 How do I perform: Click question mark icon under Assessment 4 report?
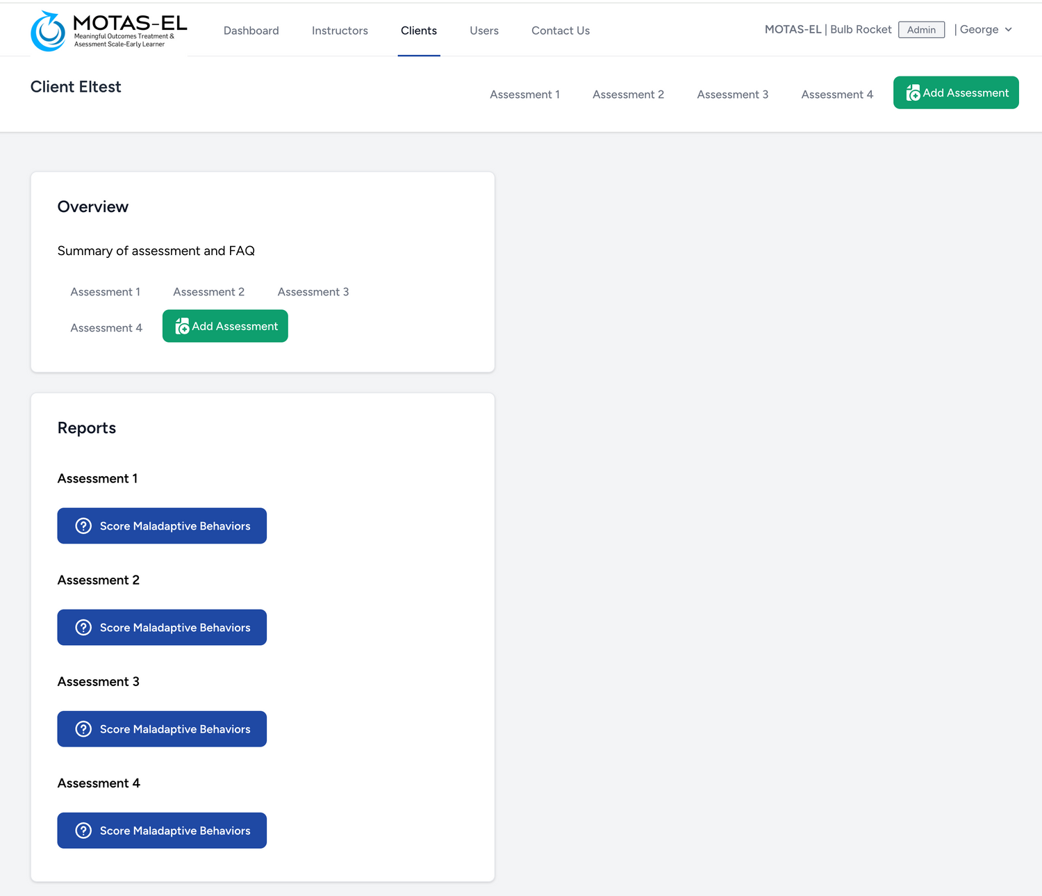click(x=83, y=831)
